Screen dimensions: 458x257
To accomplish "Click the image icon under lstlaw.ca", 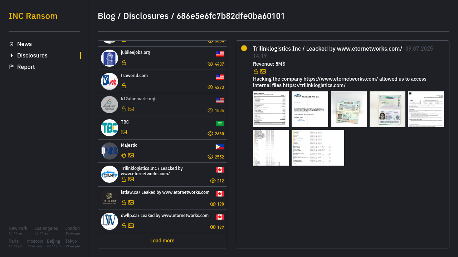I will point(131,202).
